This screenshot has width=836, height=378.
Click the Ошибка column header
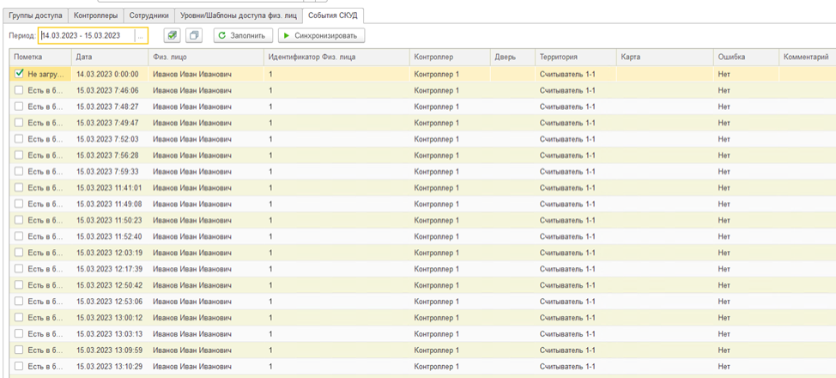tap(747, 57)
